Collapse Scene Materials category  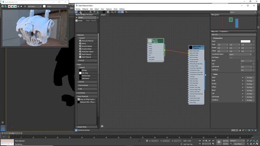click(x=77, y=97)
